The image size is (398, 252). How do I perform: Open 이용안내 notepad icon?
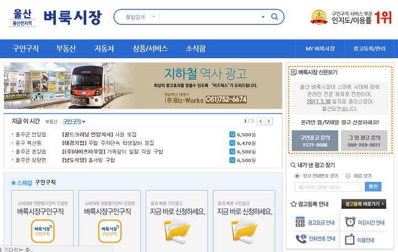click(x=349, y=239)
